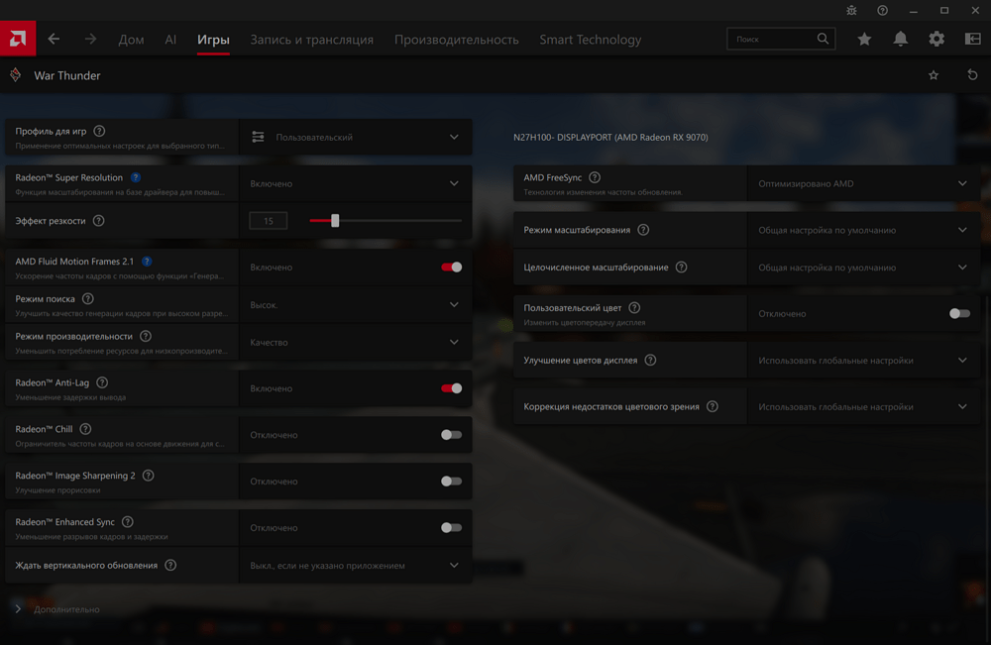Enable Radeon Image Sharpening 2 toggle
The width and height of the screenshot is (991, 645).
tap(451, 482)
